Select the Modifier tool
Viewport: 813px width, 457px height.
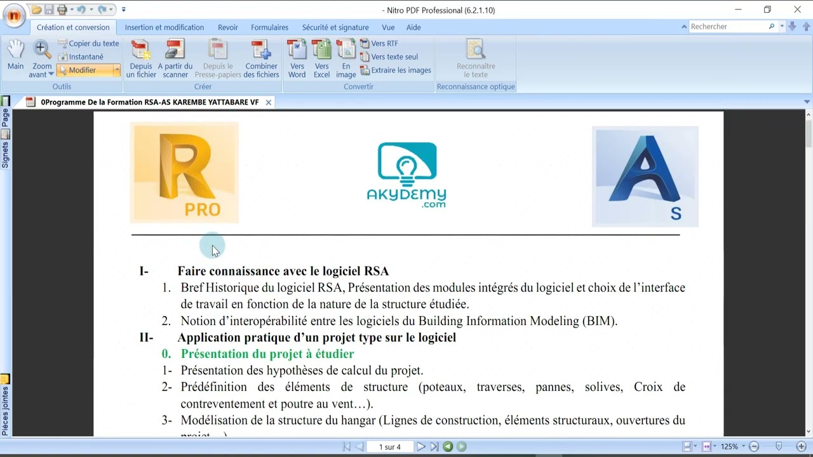[84, 70]
